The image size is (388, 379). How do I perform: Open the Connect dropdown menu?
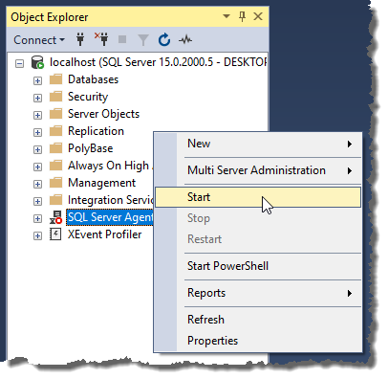(39, 40)
